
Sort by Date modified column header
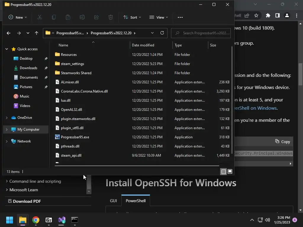pos(143,45)
